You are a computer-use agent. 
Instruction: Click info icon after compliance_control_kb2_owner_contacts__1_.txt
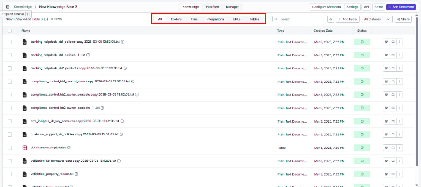pyautogui.click(x=102, y=108)
